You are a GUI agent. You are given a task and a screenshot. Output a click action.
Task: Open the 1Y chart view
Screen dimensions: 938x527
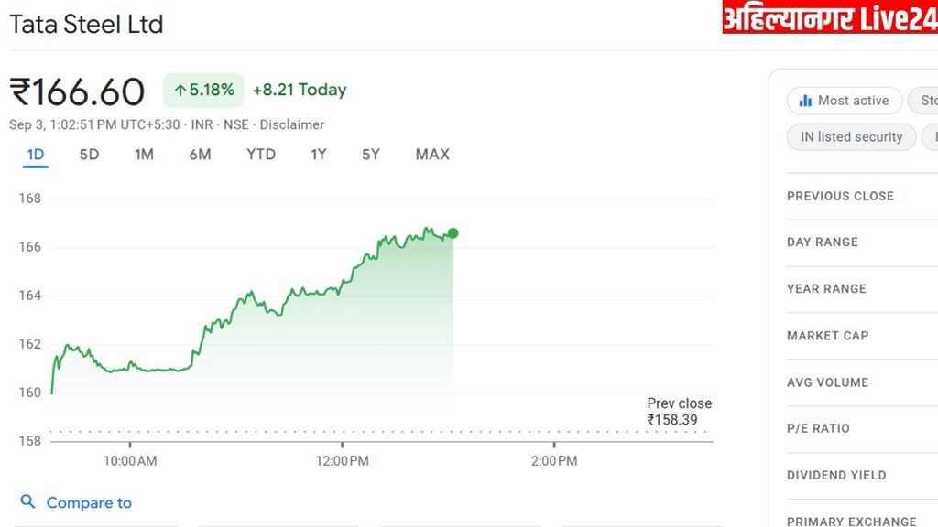318,155
